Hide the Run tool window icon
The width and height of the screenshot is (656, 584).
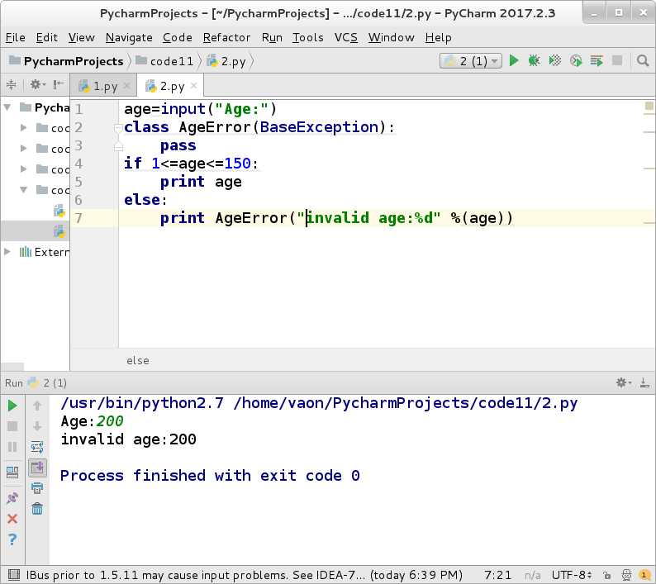point(644,382)
